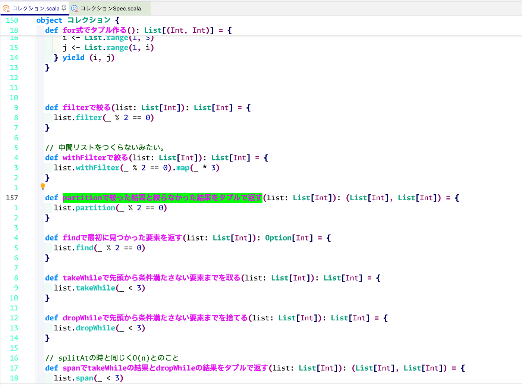This screenshot has width=522, height=386.
Task: Click the comment '// splitAtの時と同じくO(n)とのこと'
Action: [112, 358]
